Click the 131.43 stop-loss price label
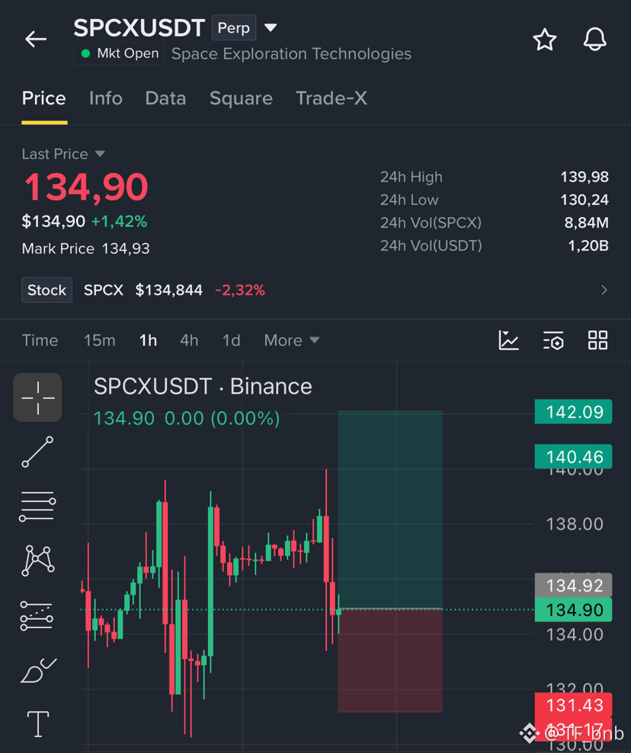The image size is (631, 753). coord(573,705)
